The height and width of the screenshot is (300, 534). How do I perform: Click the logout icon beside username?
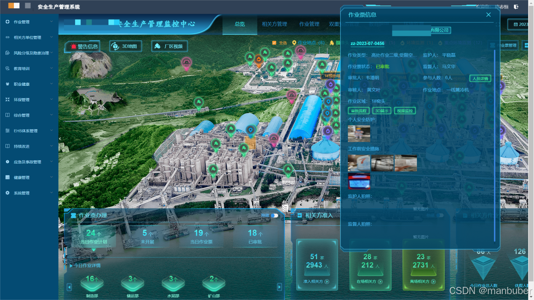click(x=516, y=7)
